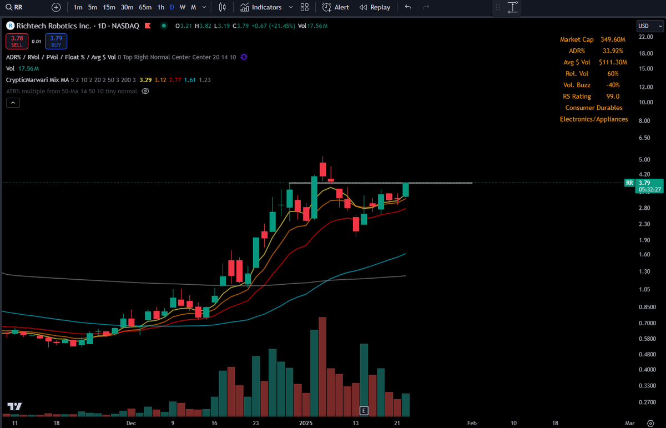Viewport: 666px width, 428px height.
Task: Collapse the indicator legend chevron
Action: coord(13,103)
